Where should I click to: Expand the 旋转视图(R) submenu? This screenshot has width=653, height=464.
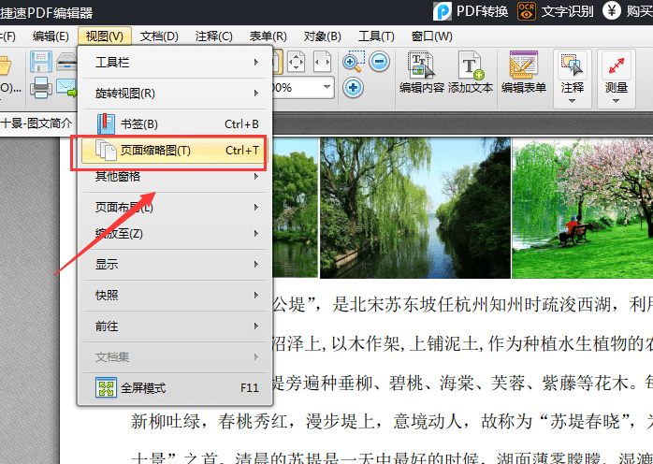click(x=175, y=94)
